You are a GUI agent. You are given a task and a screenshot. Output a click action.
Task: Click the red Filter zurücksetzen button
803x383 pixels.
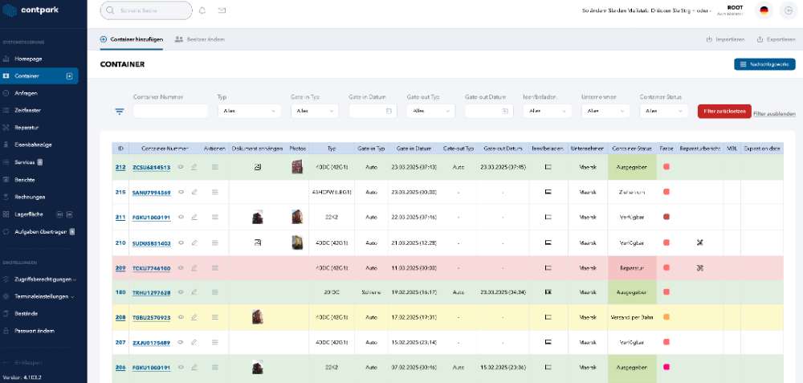(x=724, y=111)
